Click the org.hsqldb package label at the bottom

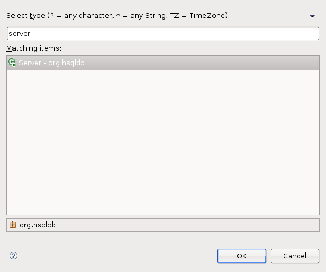pyautogui.click(x=37, y=225)
